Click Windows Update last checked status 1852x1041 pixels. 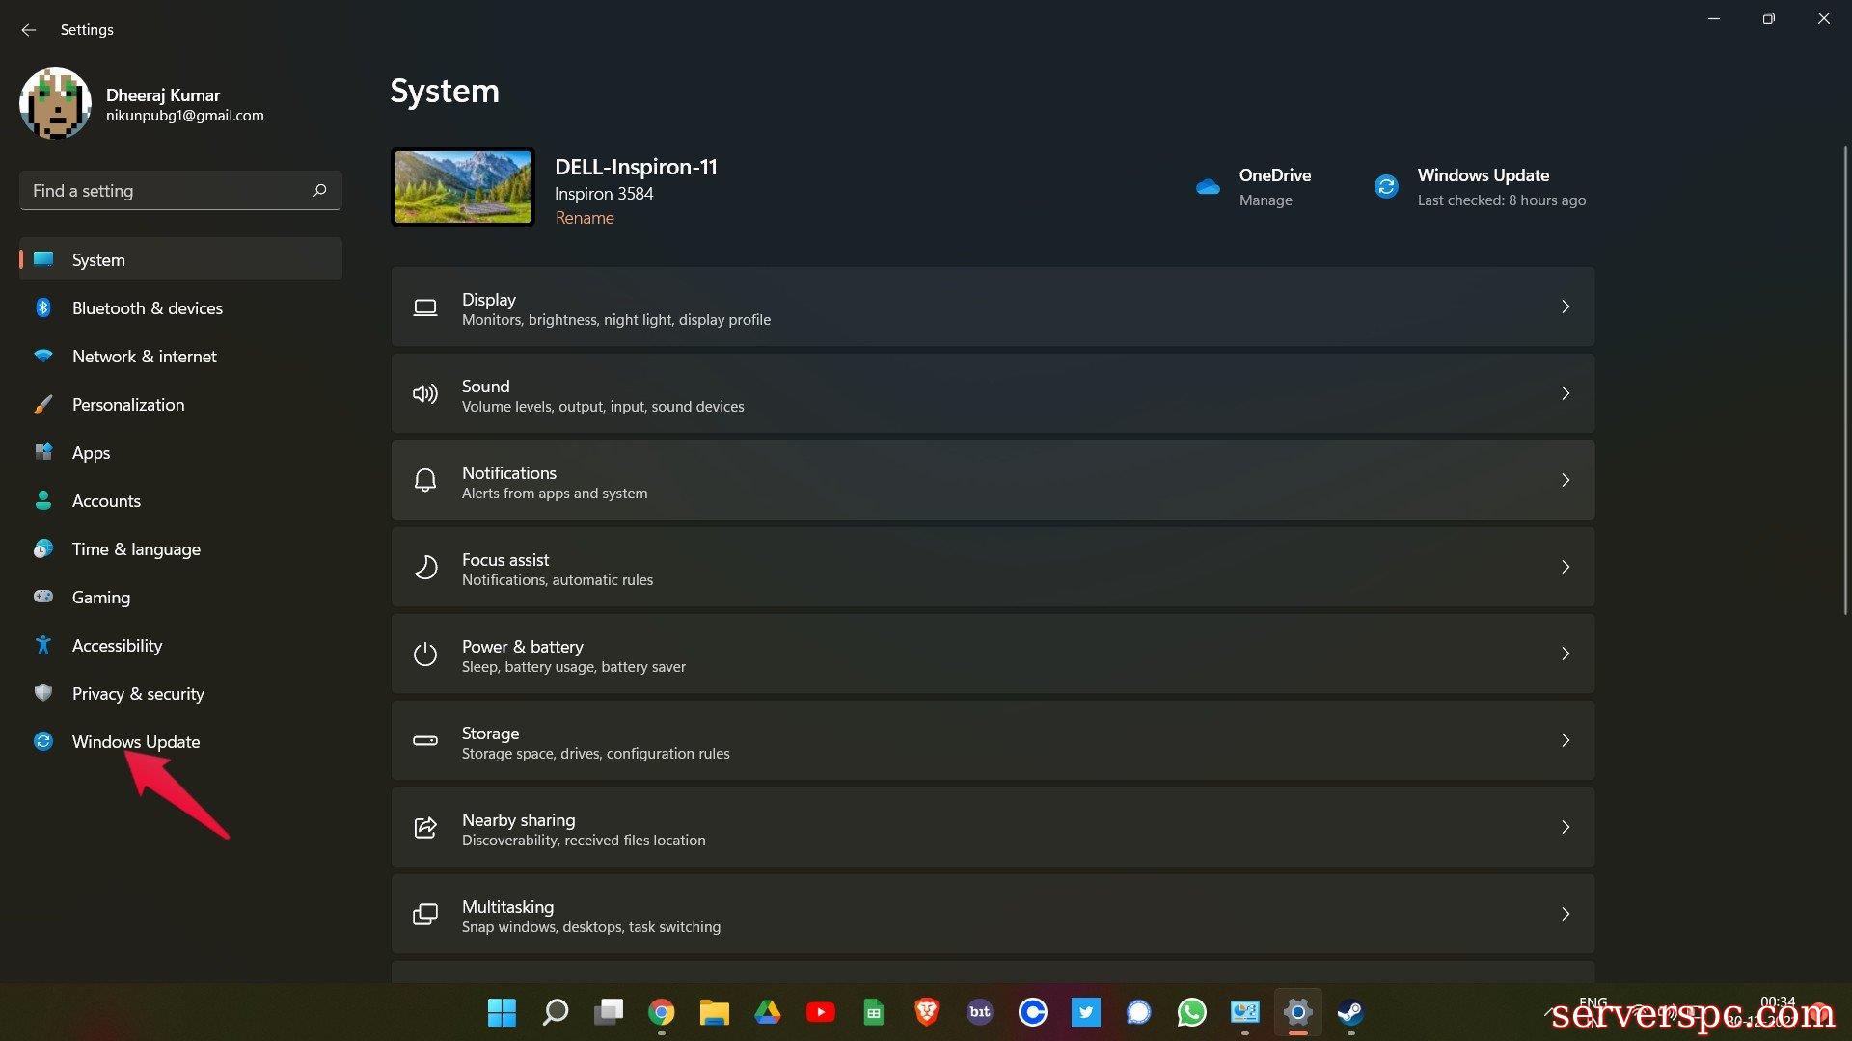pos(1501,200)
